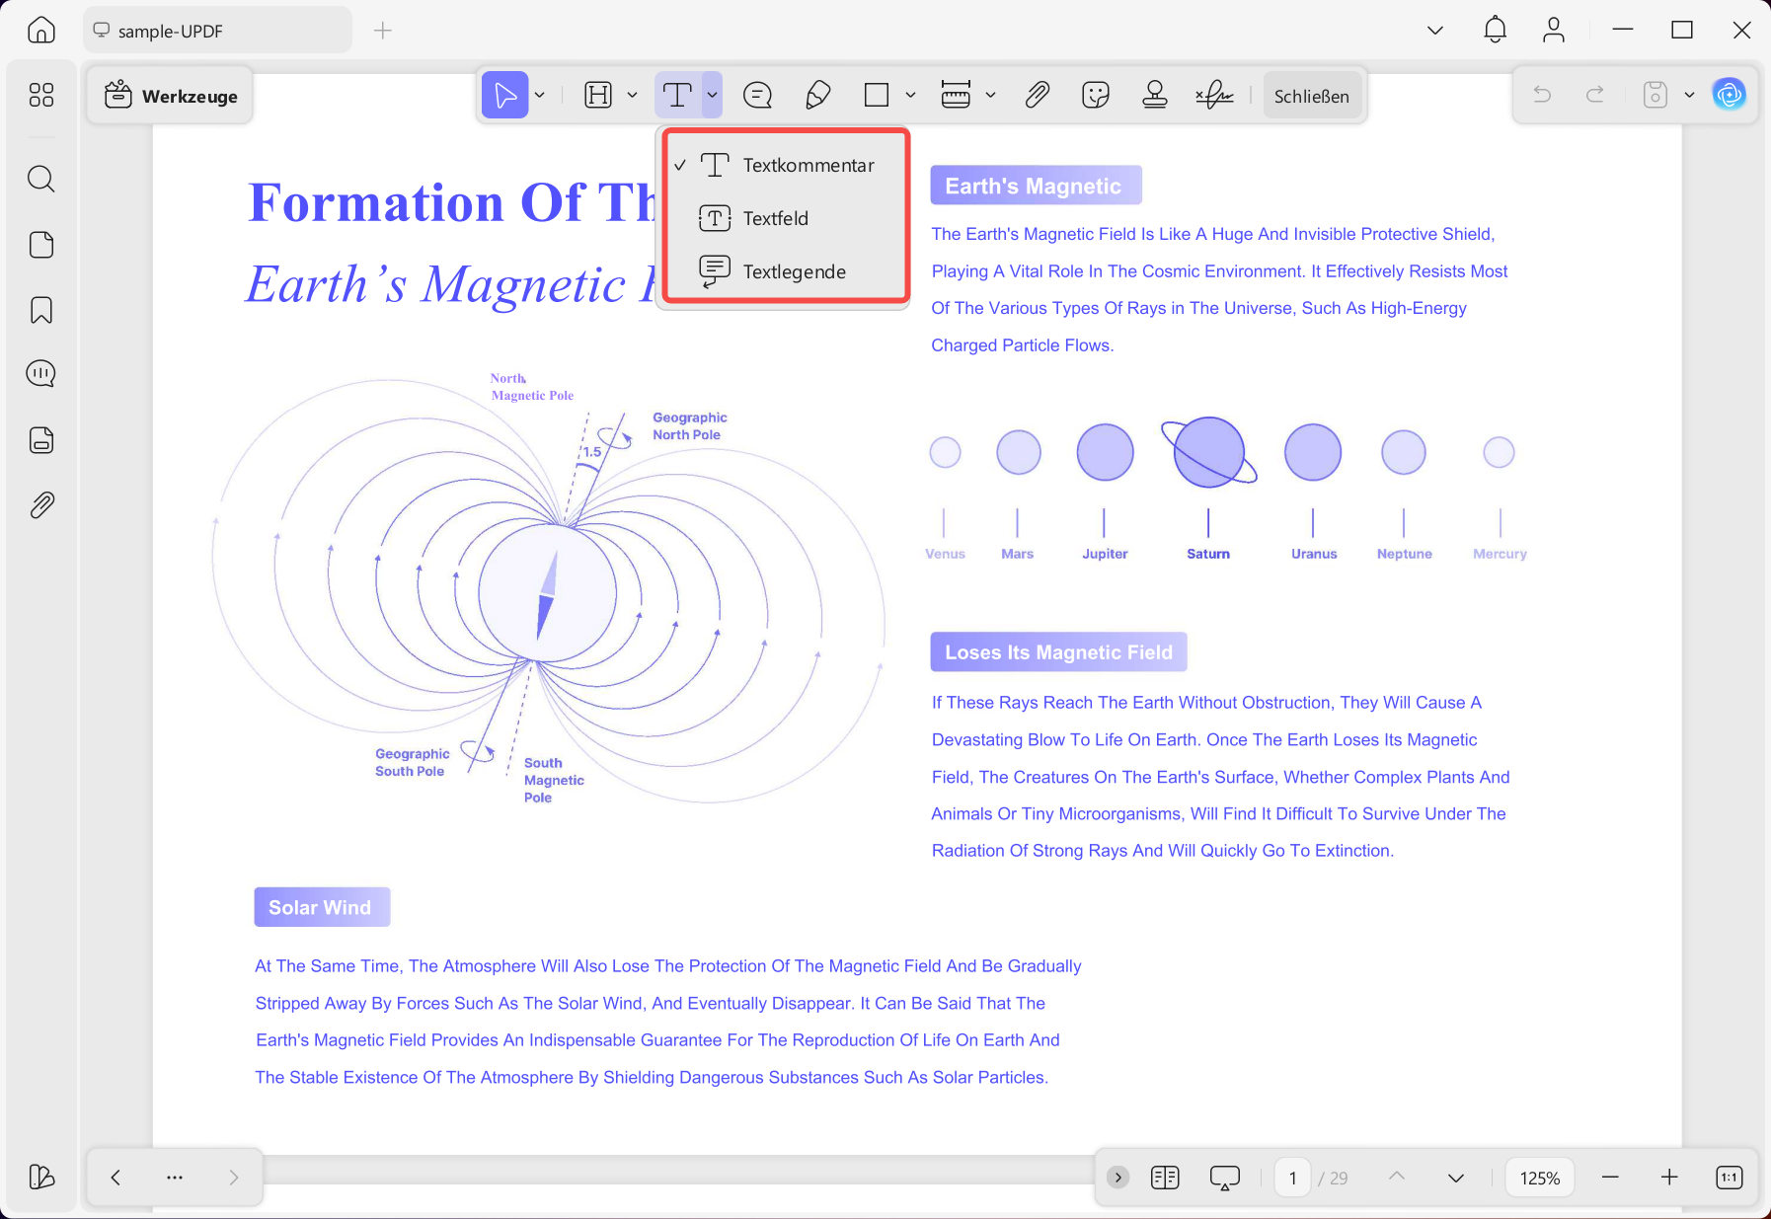Select the stamp tool

click(x=1155, y=95)
